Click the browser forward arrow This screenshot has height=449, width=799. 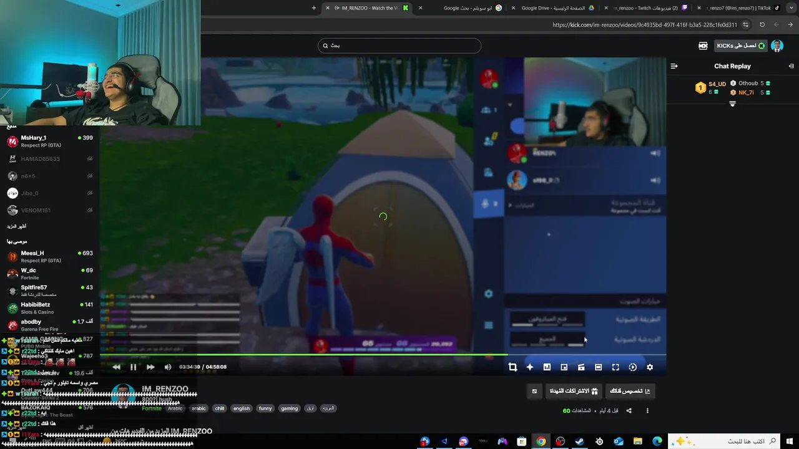pyautogui.click(x=777, y=25)
